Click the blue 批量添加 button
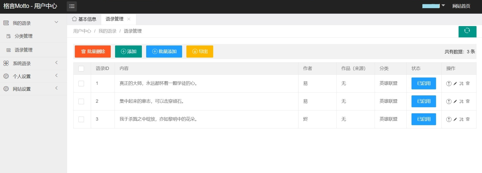The image size is (482, 173). (x=164, y=52)
